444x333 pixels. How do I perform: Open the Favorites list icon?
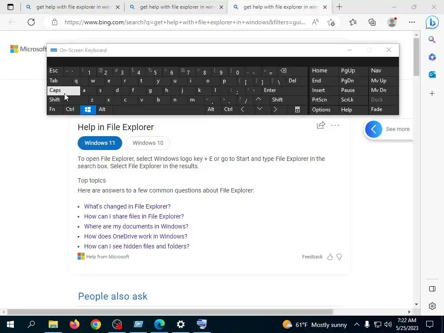(353, 22)
